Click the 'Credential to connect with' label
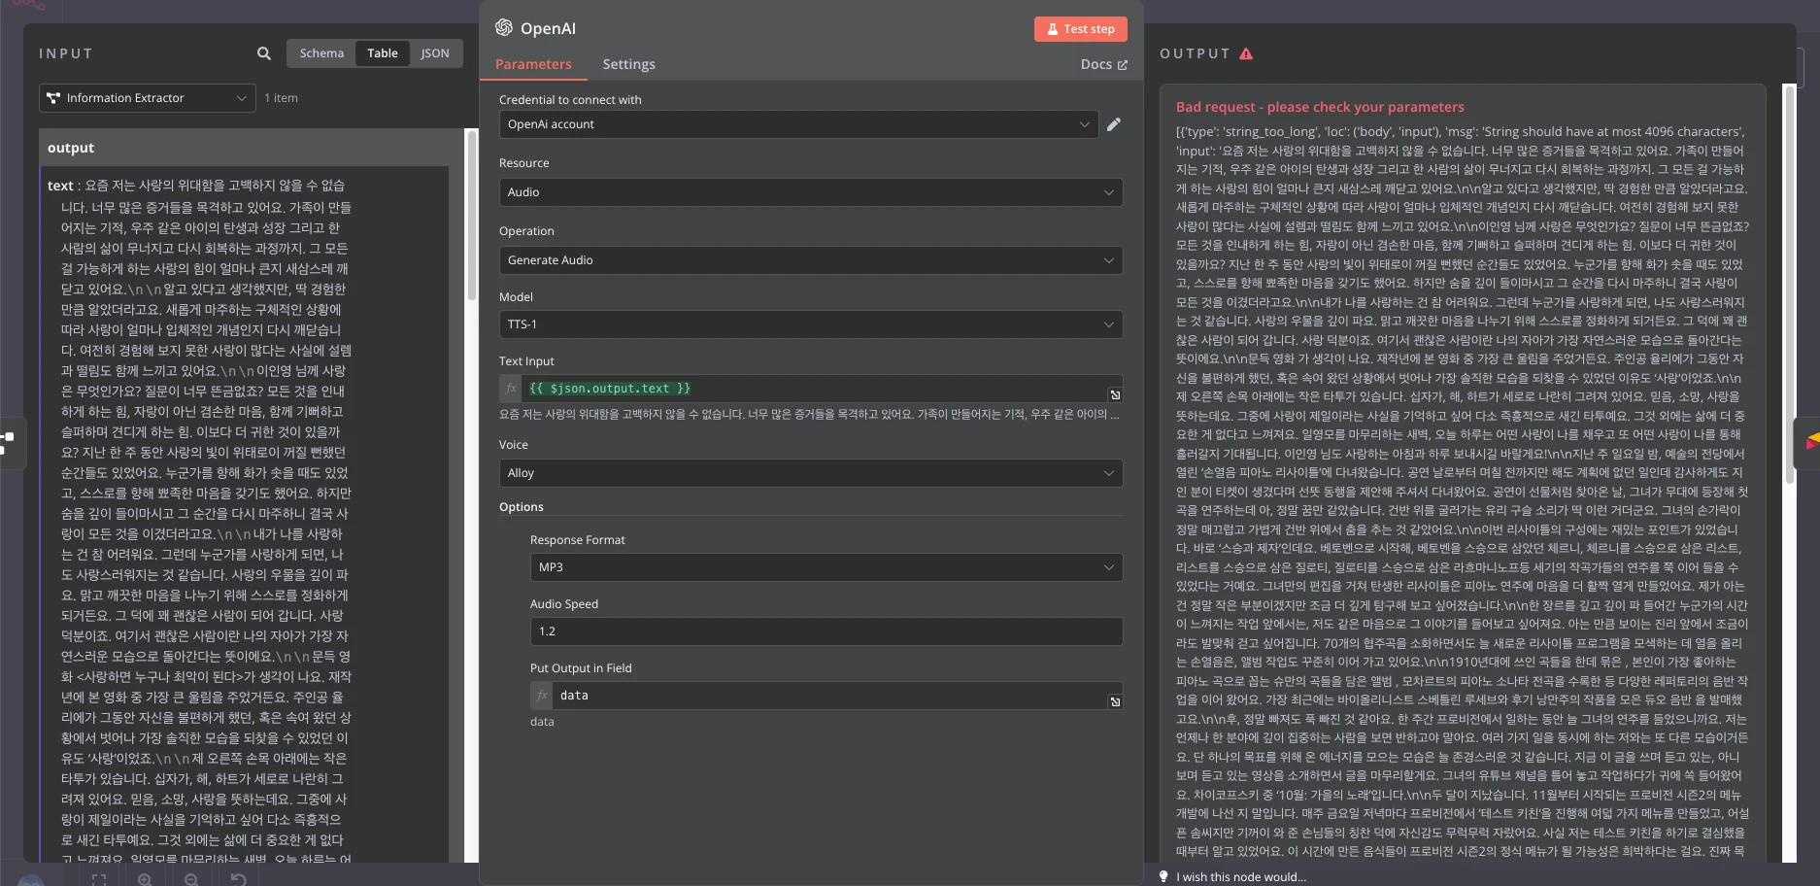Image resolution: width=1820 pixels, height=886 pixels. [x=570, y=100]
